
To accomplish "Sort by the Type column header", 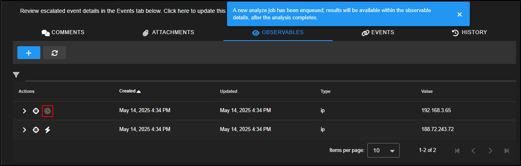I will coord(325,91).
